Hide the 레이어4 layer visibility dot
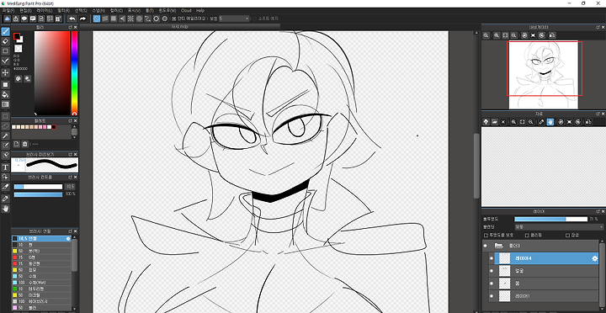 coord(492,258)
